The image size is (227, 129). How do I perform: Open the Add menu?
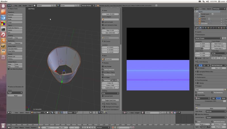point(20,5)
